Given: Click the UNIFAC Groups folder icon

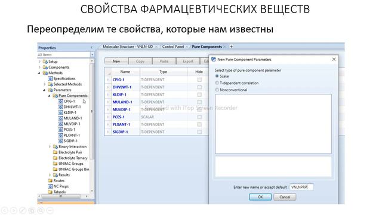Looking at the screenshot, I should tap(56, 164).
